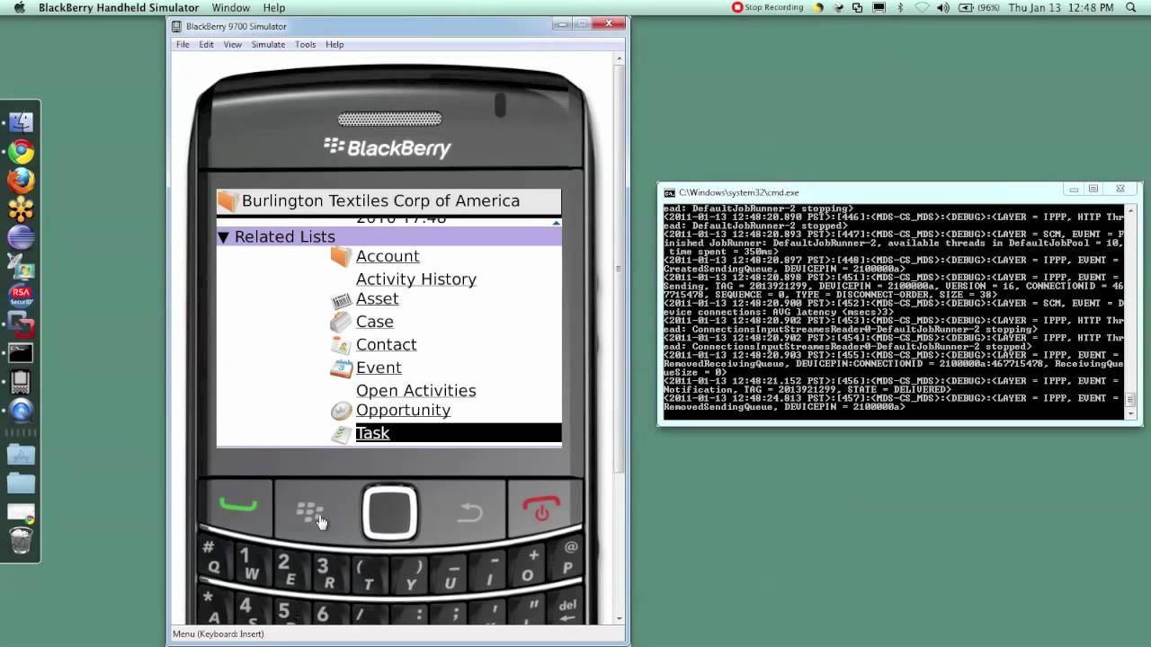Click the orange folder icon beside Burlington Textiles

pyautogui.click(x=228, y=201)
